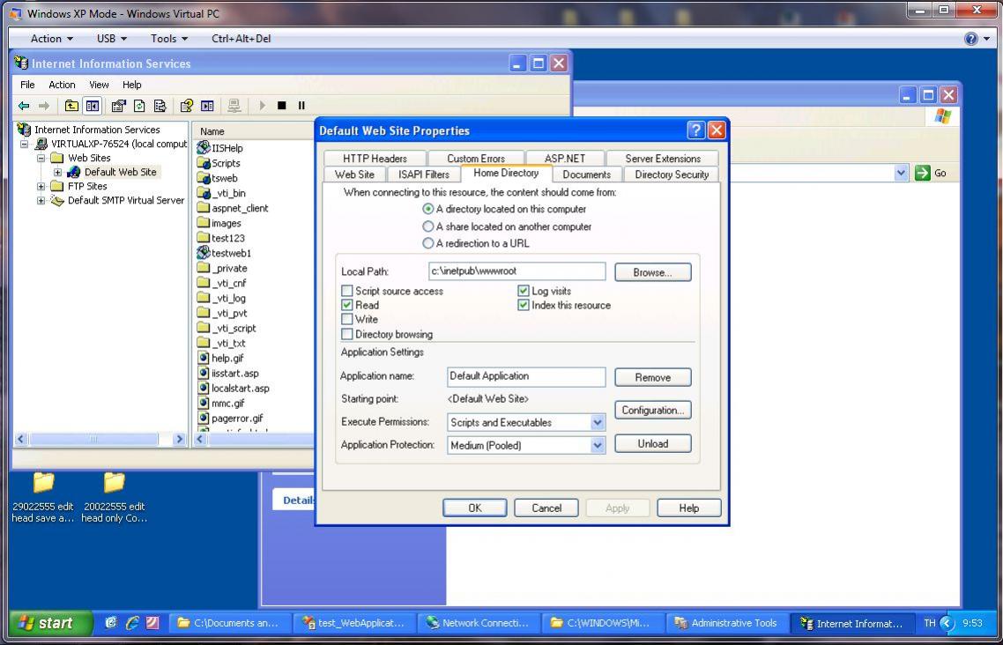Open the USB dropdown menu

tap(112, 39)
